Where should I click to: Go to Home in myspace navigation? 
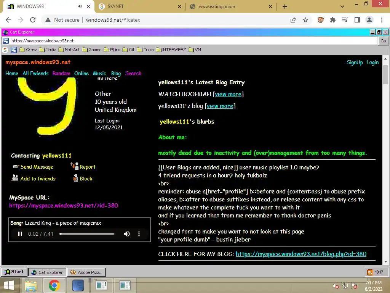(x=12, y=74)
